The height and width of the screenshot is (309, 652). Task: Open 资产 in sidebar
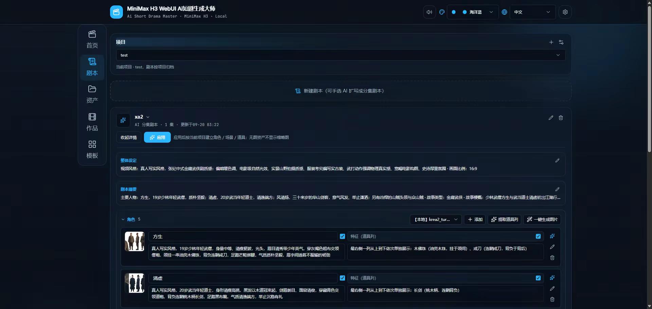pos(92,95)
